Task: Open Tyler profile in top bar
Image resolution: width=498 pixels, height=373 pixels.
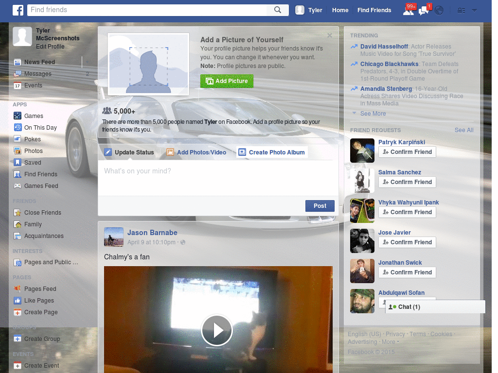Action: (309, 10)
